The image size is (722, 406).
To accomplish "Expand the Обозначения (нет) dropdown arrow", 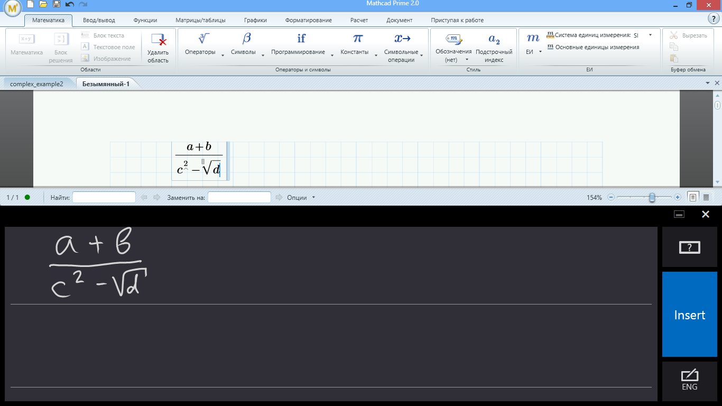I will pyautogui.click(x=467, y=59).
